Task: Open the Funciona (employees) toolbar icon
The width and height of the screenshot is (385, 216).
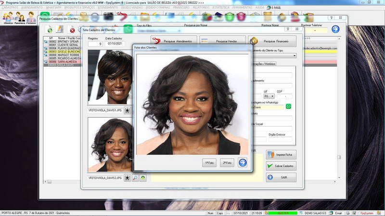Action: [x=20, y=18]
